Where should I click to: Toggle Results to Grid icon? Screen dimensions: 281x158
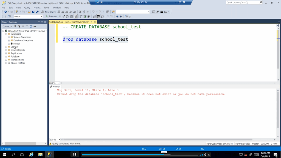[99, 16]
